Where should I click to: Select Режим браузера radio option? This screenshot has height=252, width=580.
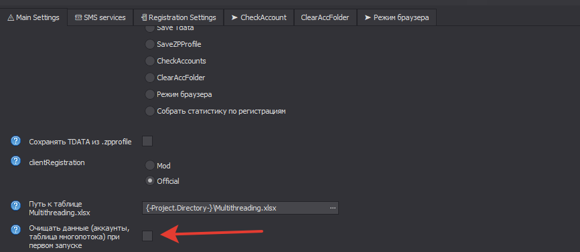[149, 94]
